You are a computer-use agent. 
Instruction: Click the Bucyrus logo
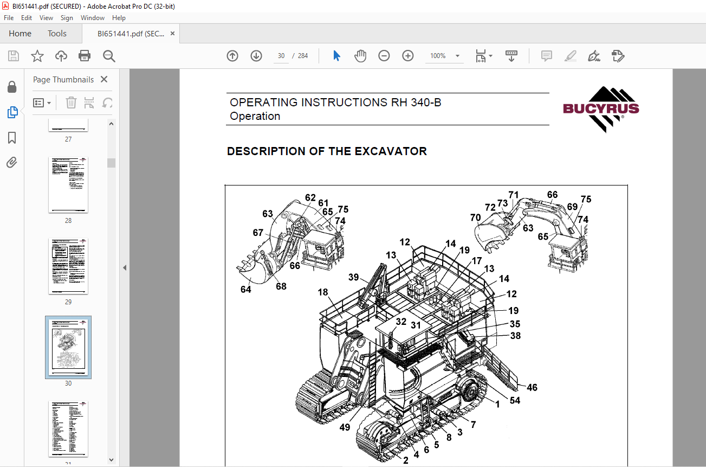coord(601,109)
